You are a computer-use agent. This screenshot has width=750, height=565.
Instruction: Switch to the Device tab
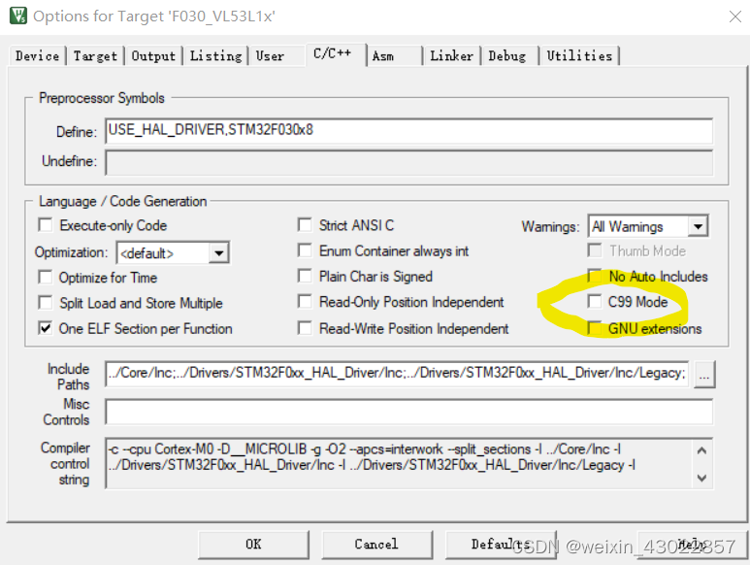(37, 56)
